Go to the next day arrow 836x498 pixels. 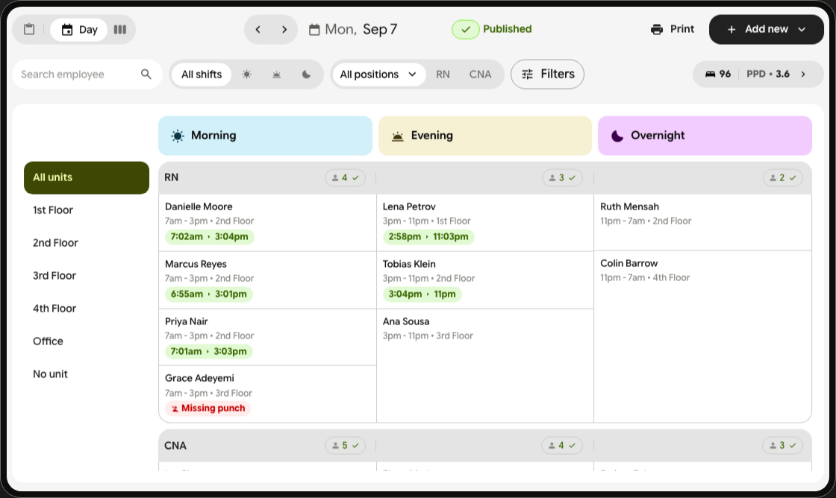point(284,29)
